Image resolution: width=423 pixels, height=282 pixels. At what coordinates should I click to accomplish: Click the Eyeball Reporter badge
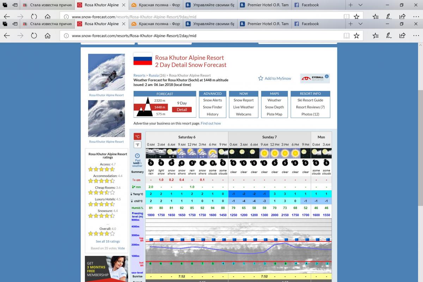tap(315, 78)
